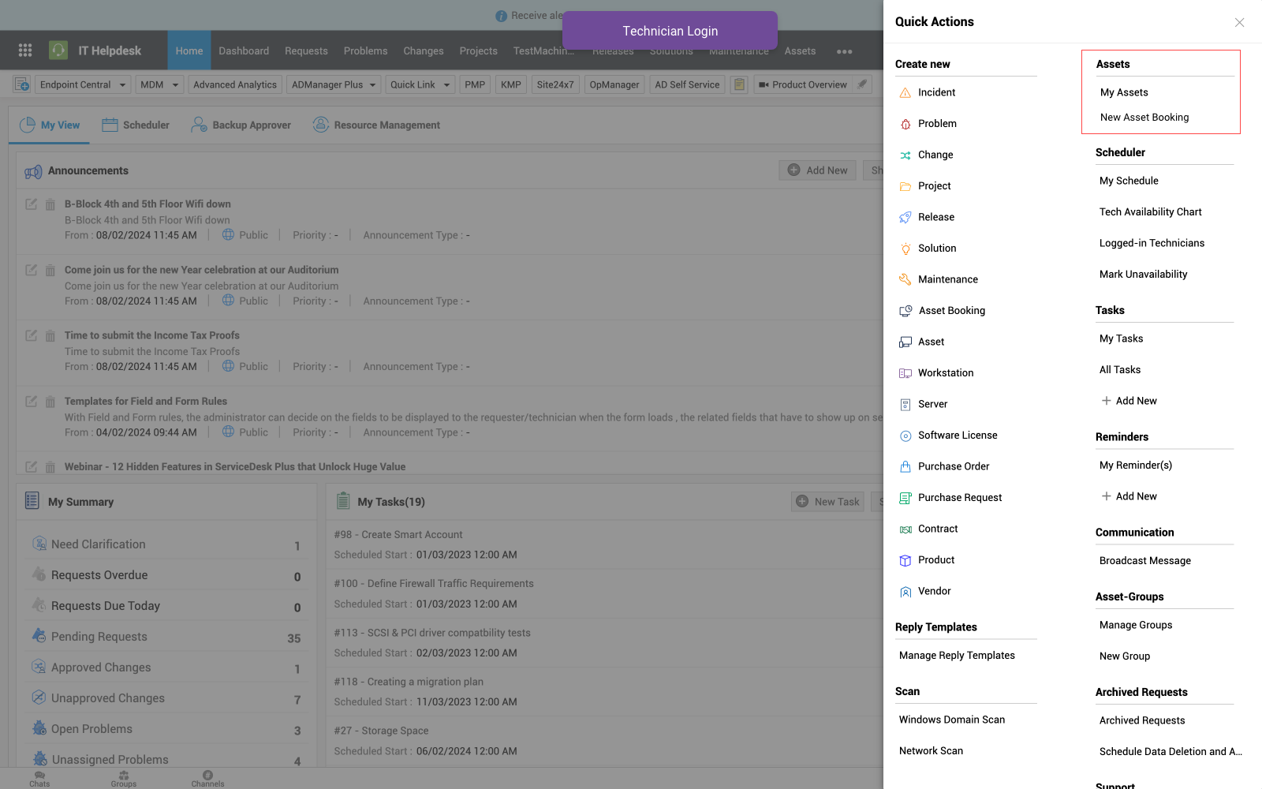Open the more options ellipsis menu
This screenshot has height=789, width=1262.
click(x=844, y=51)
